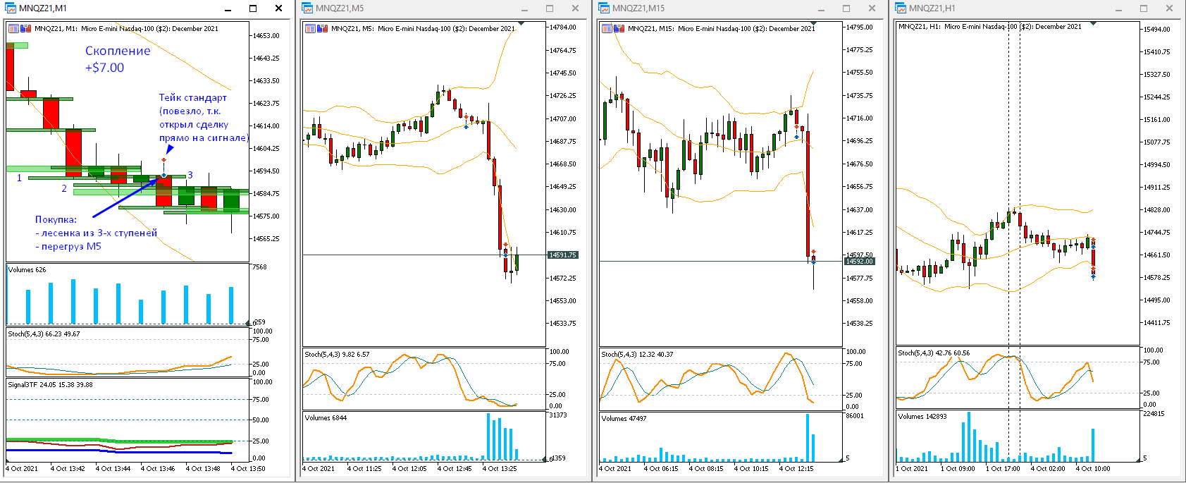Image resolution: width=1186 pixels, height=483 pixels.
Task: Select the 'Тейк стандарт' annotation text
Action: pyautogui.click(x=192, y=98)
